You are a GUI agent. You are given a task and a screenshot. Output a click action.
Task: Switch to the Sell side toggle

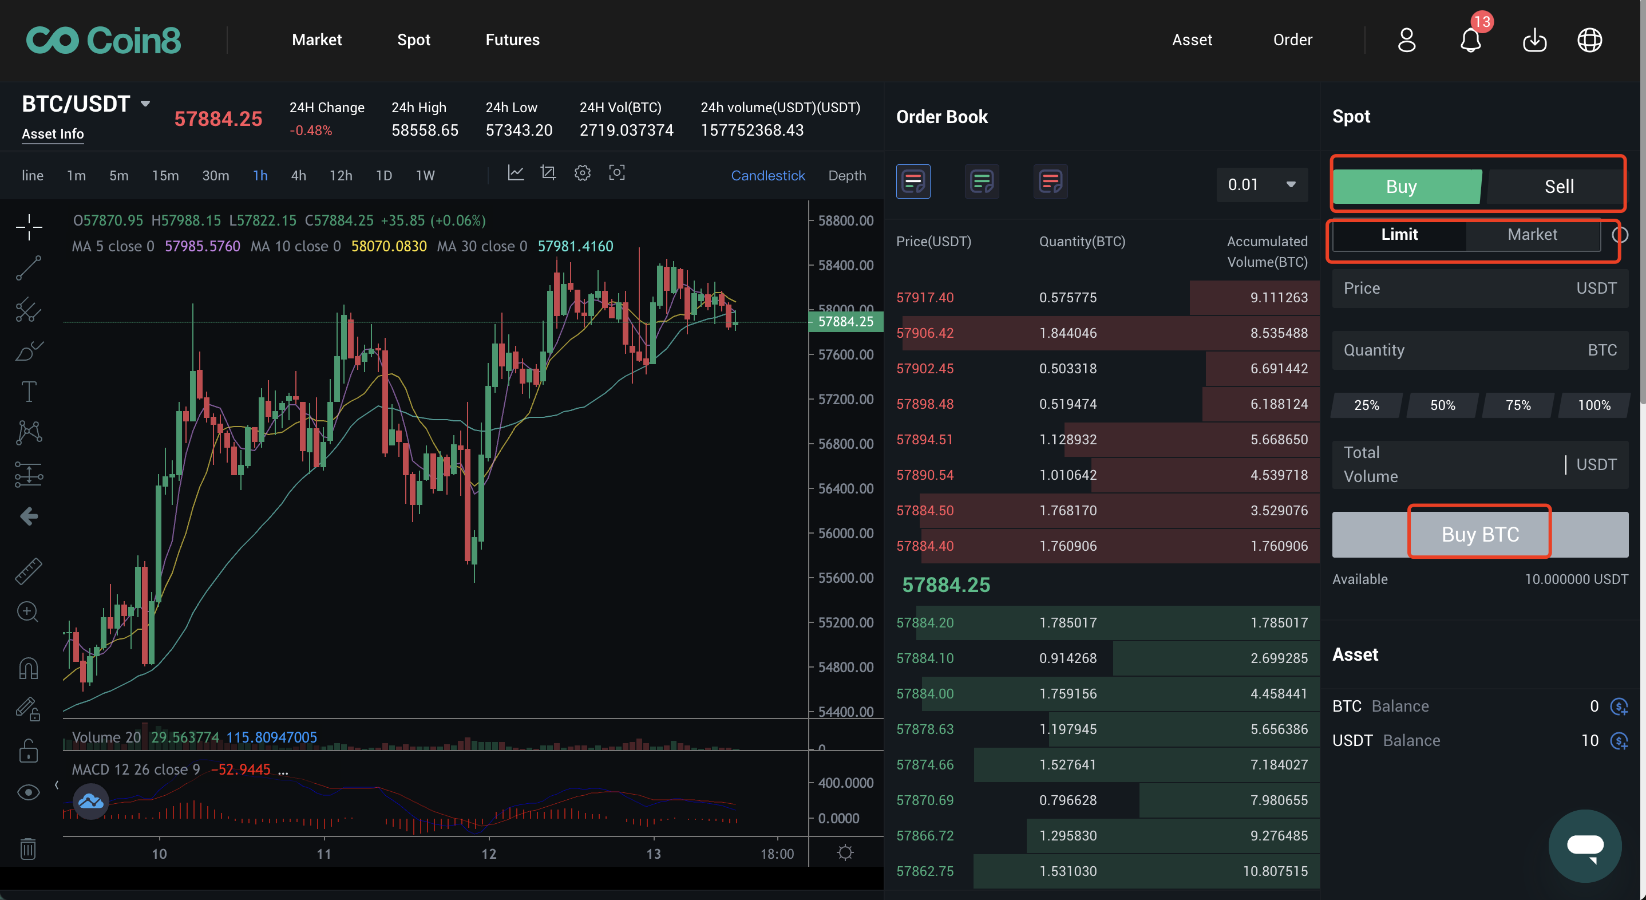1558,187
